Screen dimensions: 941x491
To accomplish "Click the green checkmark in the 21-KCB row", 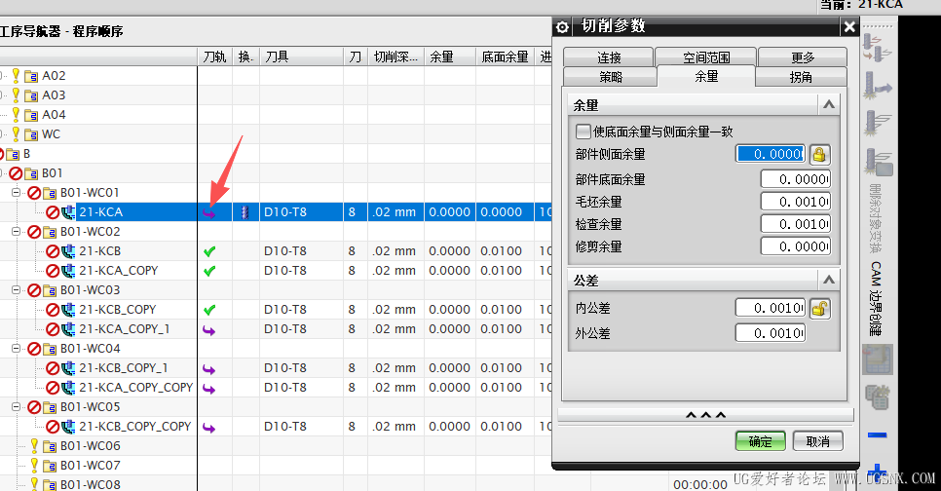I will 208,251.
